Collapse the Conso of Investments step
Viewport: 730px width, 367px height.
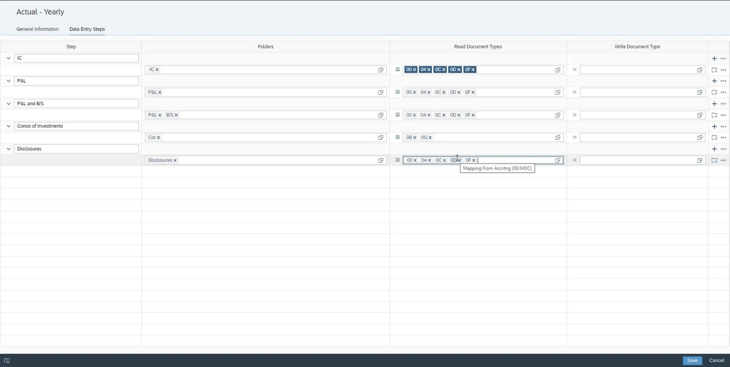tap(8, 126)
